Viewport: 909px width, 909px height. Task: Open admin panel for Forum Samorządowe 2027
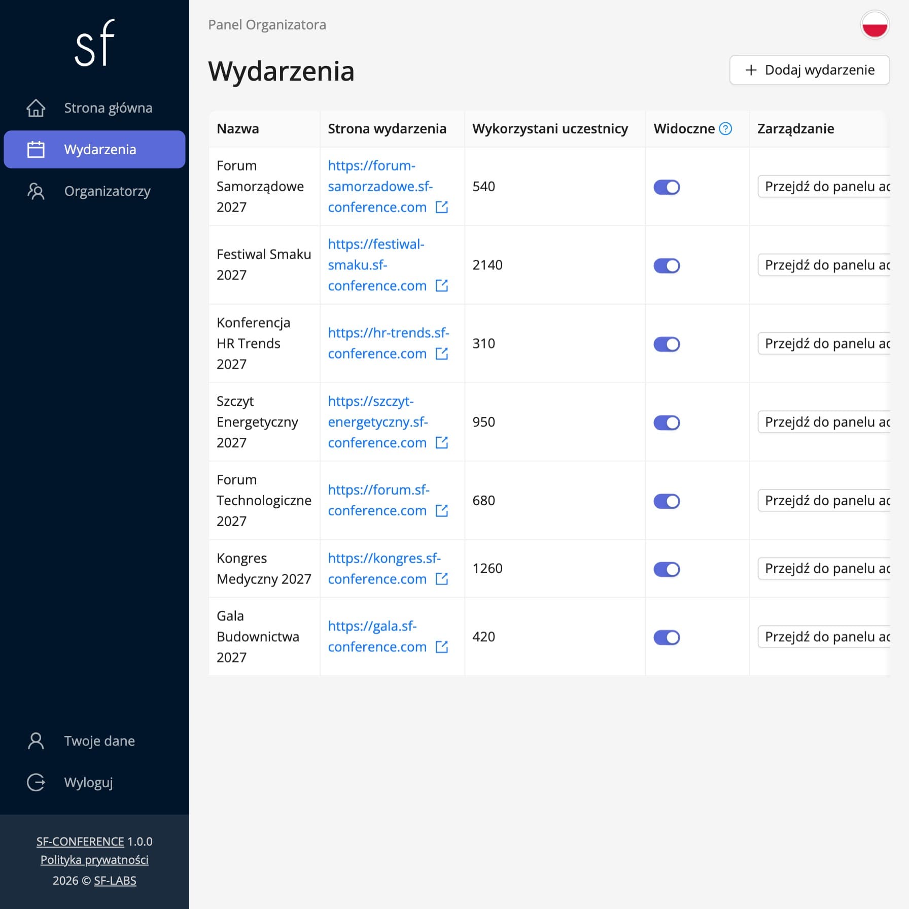click(x=824, y=187)
